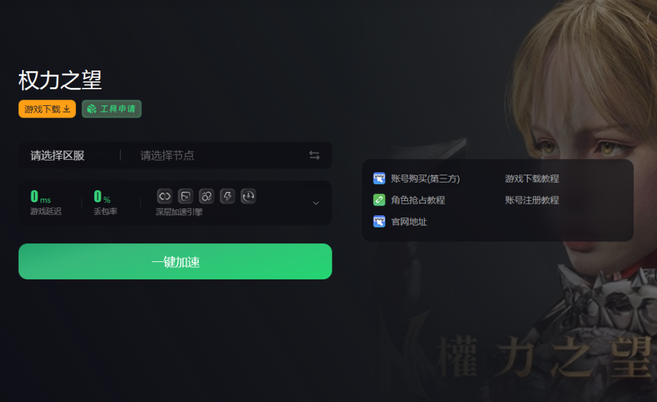Click the lightning bolt acceleration engine icon
Viewport: 657px width, 402px height.
[x=228, y=196]
